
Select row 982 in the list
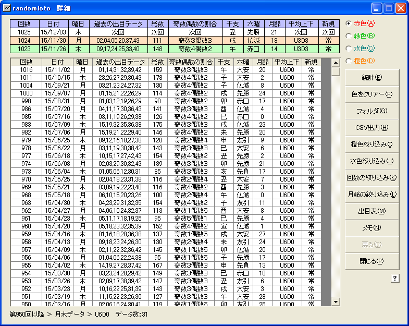(166, 132)
